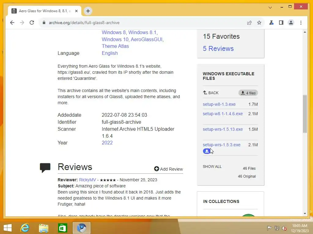313x234 pixels.
Task: Open Action Center flag icon
Action: [269, 228]
